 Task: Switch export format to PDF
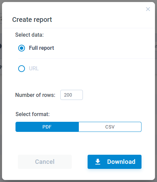(x=47, y=127)
